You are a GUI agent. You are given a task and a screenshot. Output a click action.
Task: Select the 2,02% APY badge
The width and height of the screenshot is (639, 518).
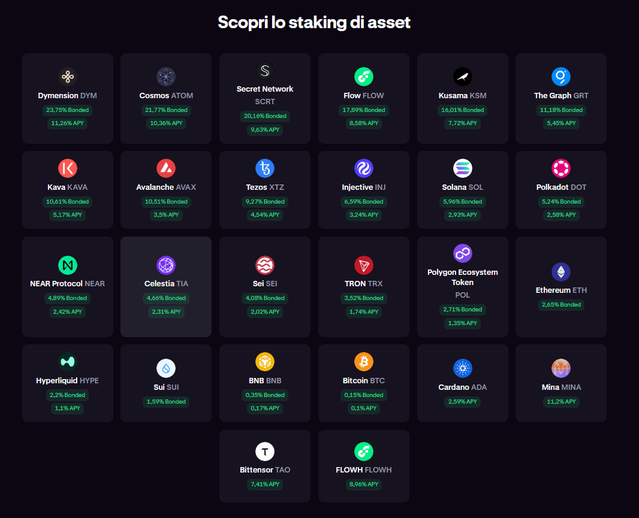tap(265, 311)
